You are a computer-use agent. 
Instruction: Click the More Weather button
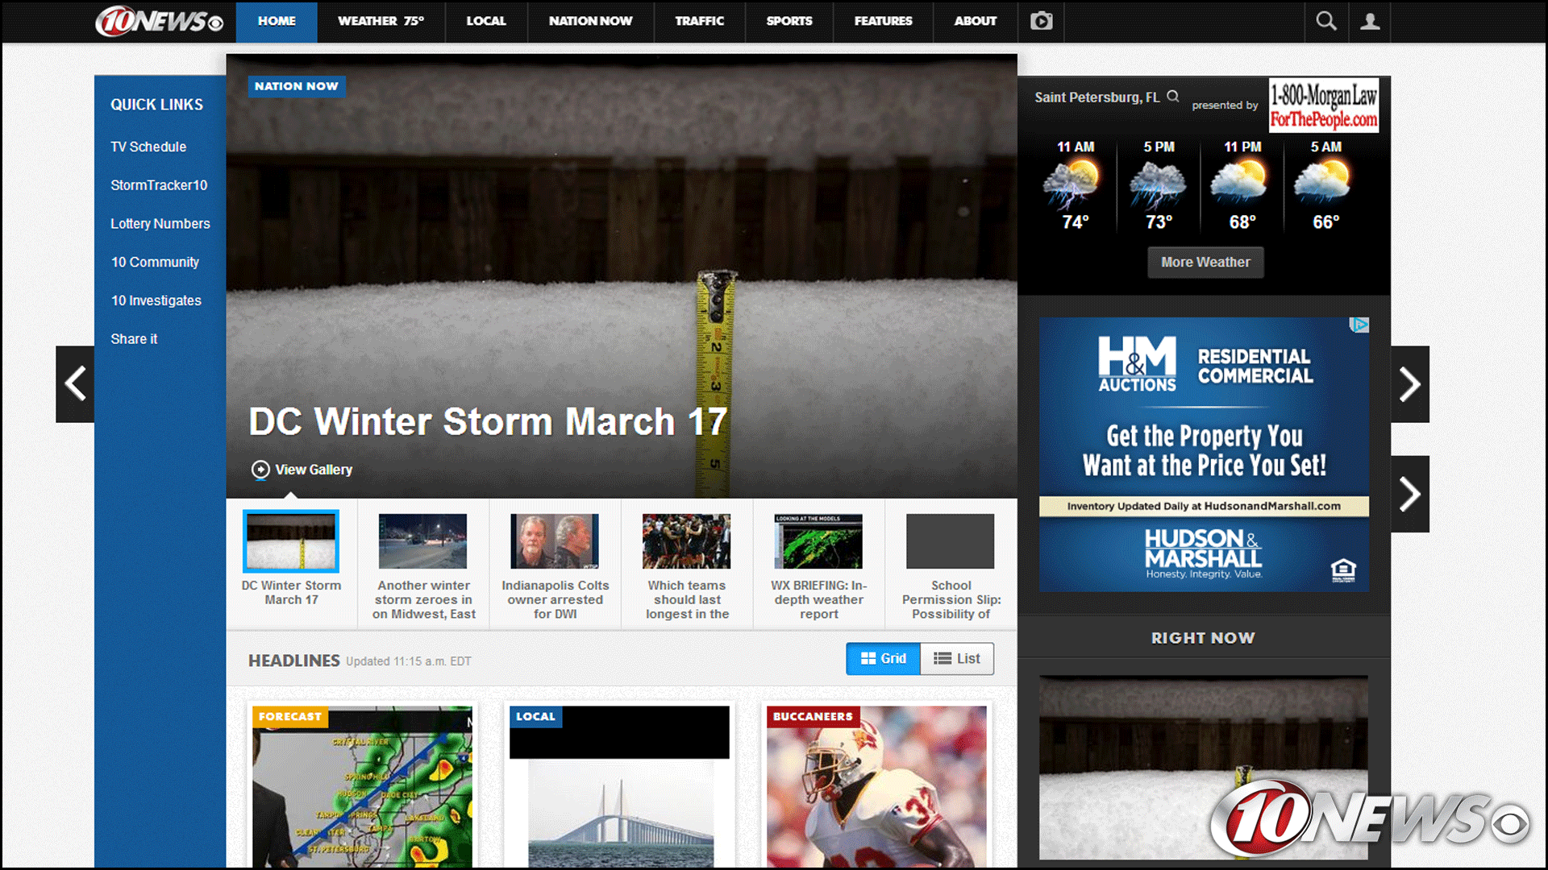tap(1205, 262)
